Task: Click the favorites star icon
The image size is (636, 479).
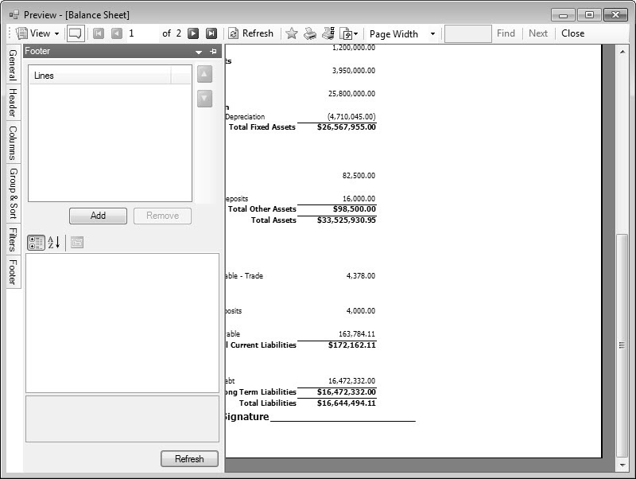Action: pos(291,33)
